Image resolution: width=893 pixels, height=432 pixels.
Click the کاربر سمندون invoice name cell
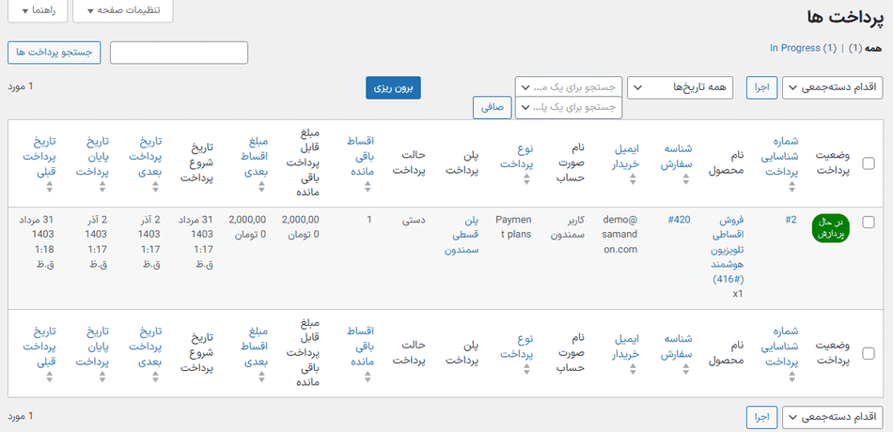tap(569, 227)
